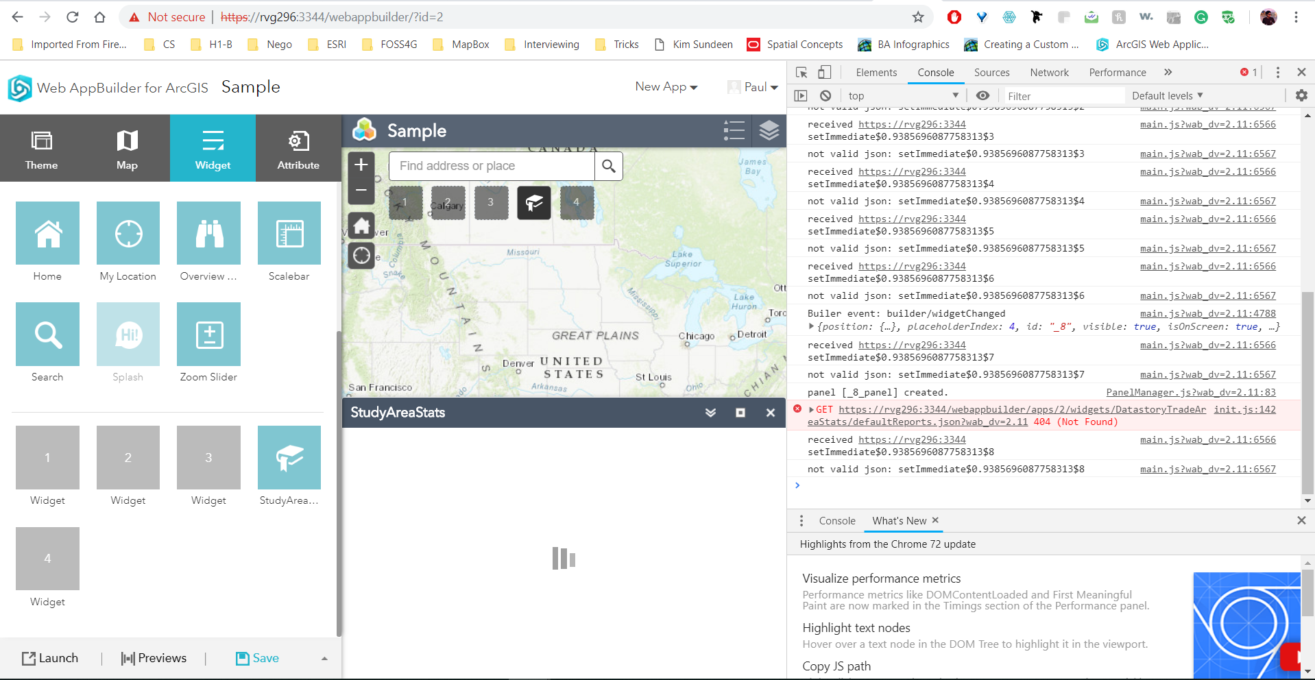This screenshot has width=1315, height=680.
Task: Open the DevTools three-dot menu
Action: tap(1277, 72)
